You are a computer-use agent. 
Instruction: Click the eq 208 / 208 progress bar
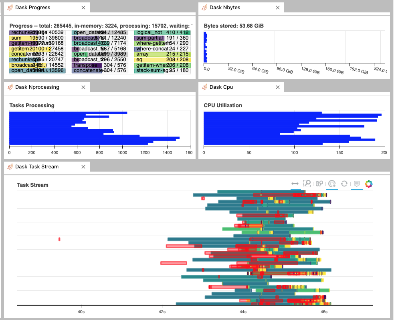(x=162, y=60)
